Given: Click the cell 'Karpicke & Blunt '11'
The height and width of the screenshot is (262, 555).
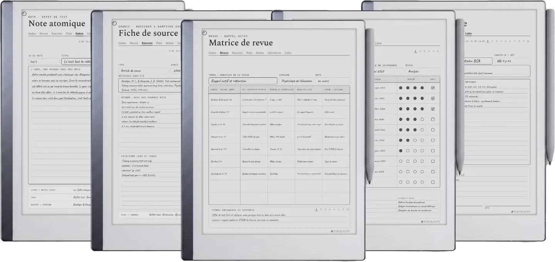Looking at the screenshot, I should (224, 112).
